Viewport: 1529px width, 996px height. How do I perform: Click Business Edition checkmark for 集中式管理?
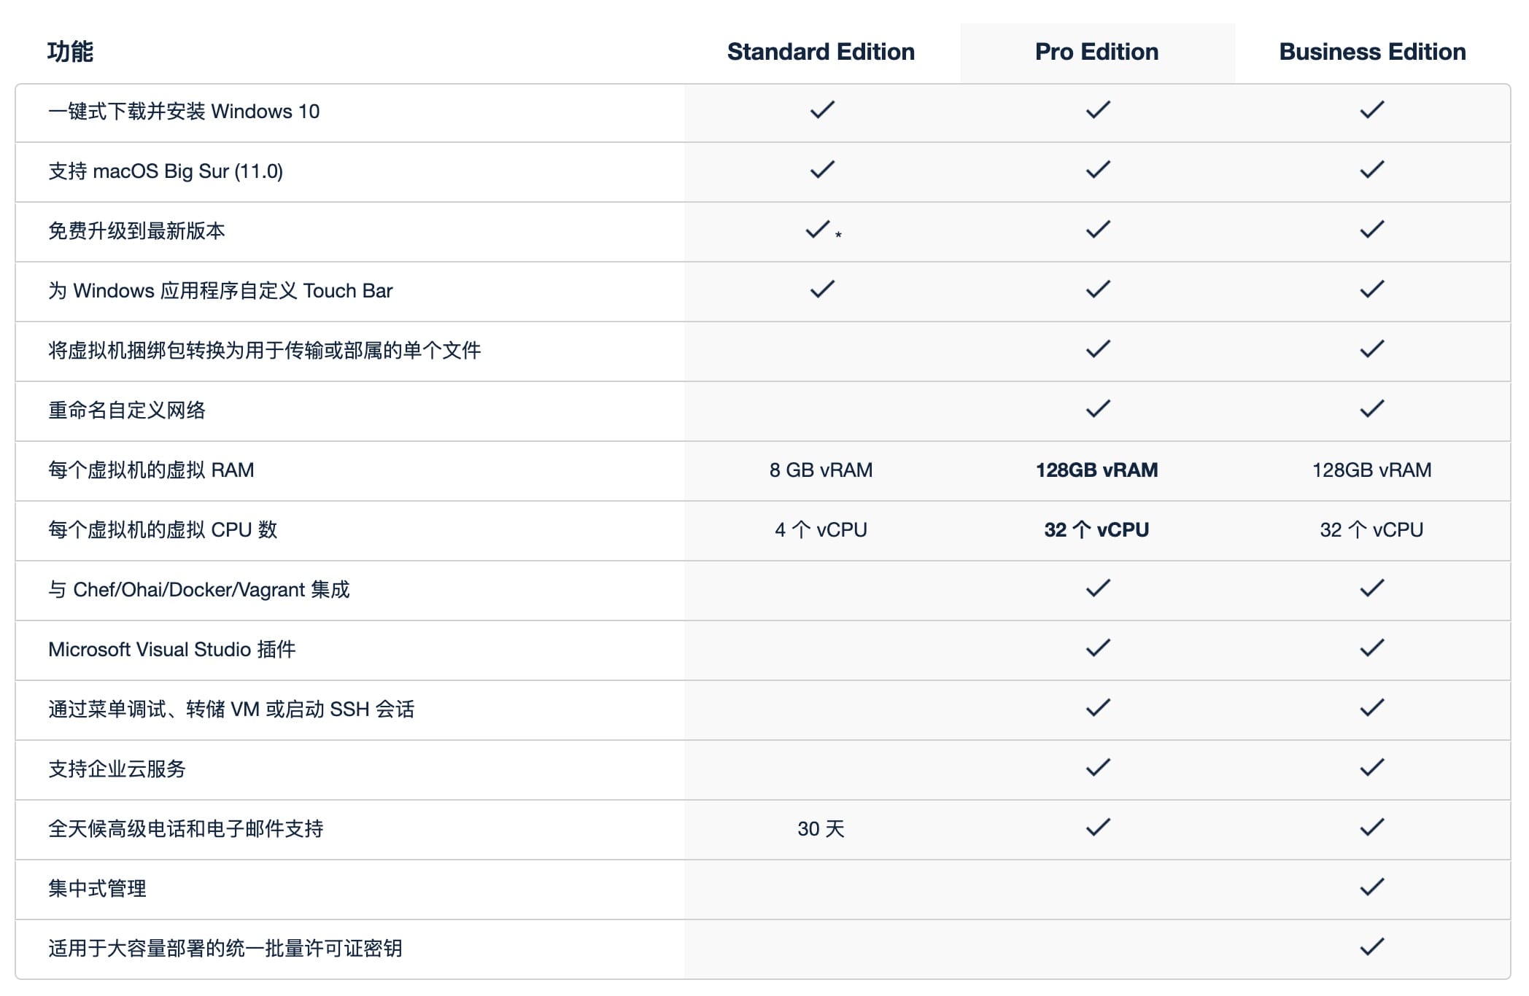click(1371, 888)
